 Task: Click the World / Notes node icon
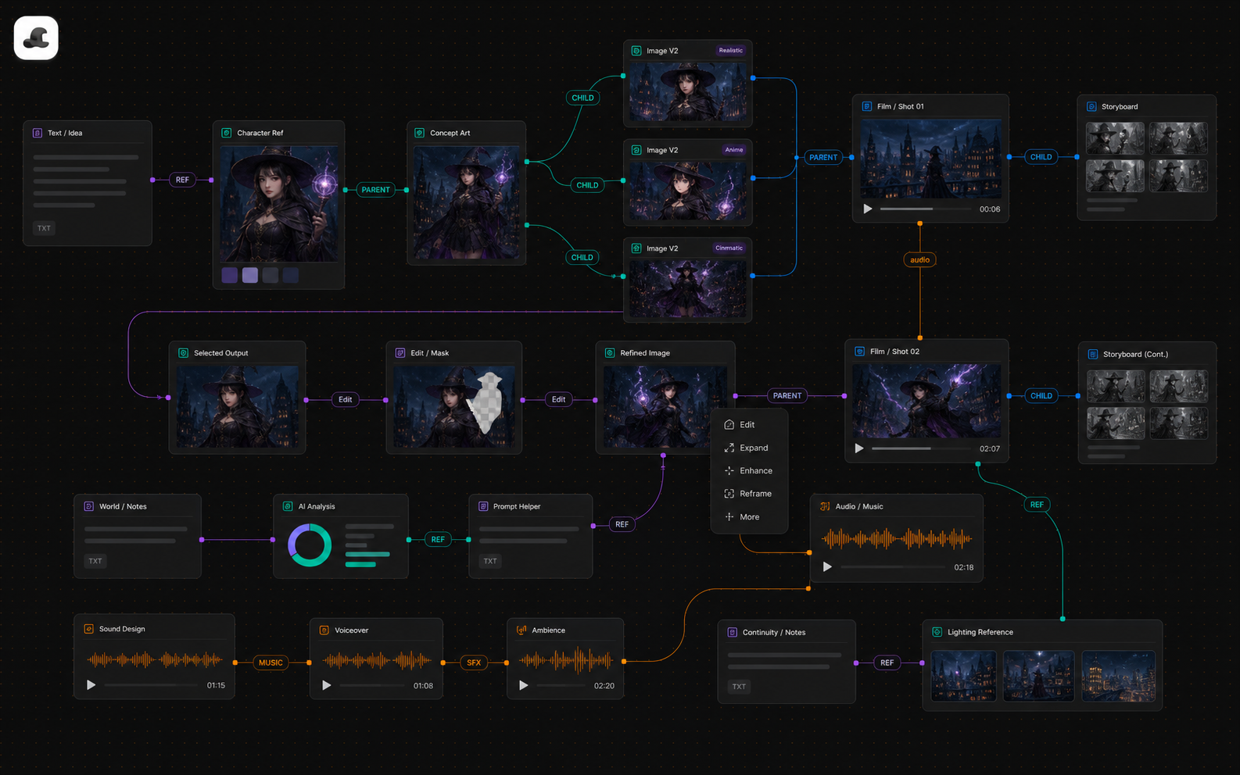coord(88,506)
